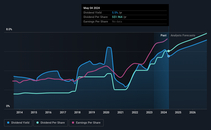Click the blue dot in Dividend Yield legend

pos(8,123)
